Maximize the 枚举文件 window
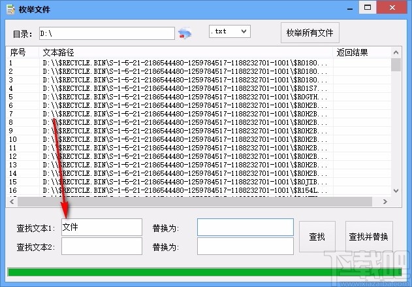Screen dimensions: 412x287 [x=368, y=7]
